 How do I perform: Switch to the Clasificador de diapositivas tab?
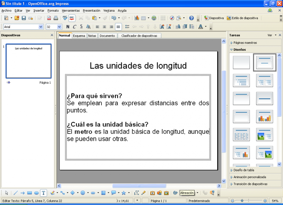[x=139, y=35]
